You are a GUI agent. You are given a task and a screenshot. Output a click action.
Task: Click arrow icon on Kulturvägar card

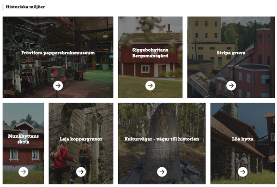point(162,172)
